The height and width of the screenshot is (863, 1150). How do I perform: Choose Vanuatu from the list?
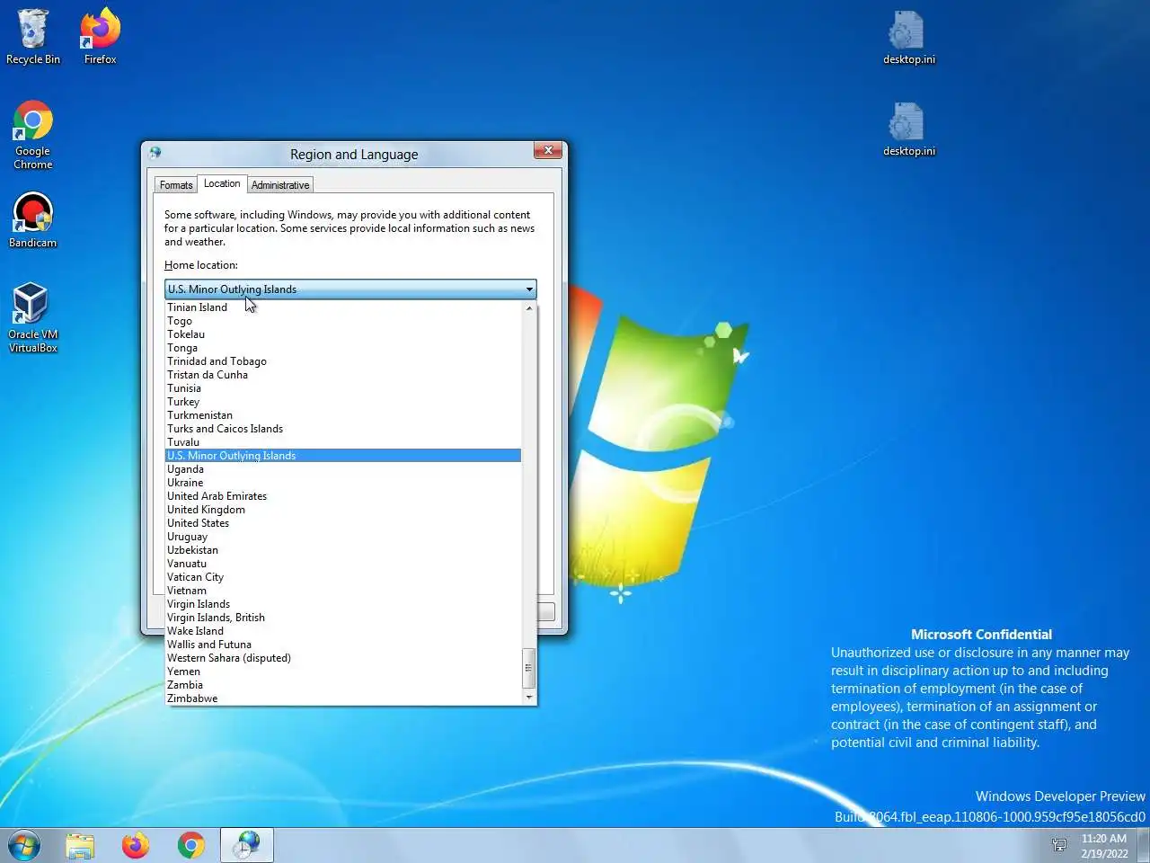(x=343, y=564)
